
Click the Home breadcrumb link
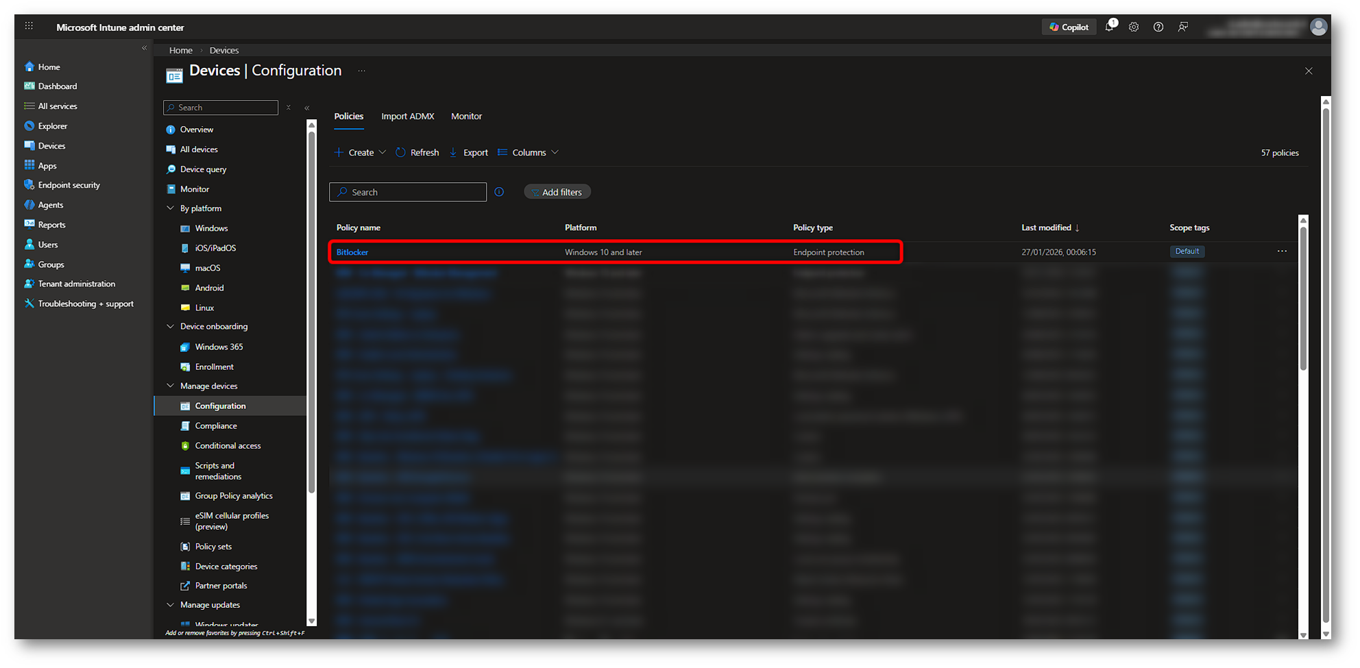(x=181, y=51)
